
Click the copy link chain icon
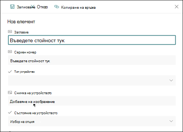[x=56, y=7]
